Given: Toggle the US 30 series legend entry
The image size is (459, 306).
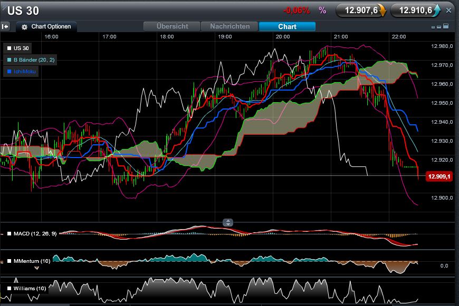Looking at the screenshot, I should [x=18, y=48].
